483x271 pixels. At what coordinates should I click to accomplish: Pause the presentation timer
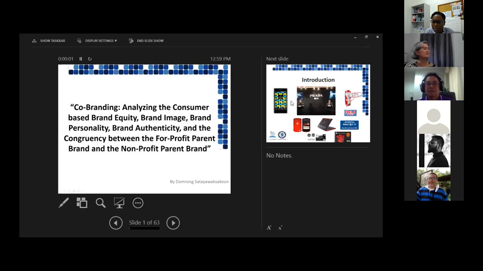point(81,59)
